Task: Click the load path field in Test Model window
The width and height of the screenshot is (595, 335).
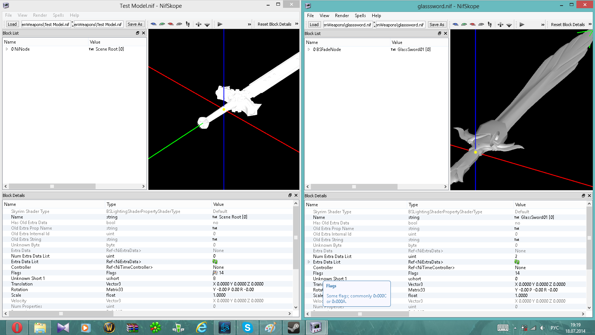Action: click(x=46, y=24)
